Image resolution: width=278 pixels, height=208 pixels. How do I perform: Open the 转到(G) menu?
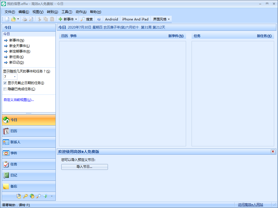52,12
